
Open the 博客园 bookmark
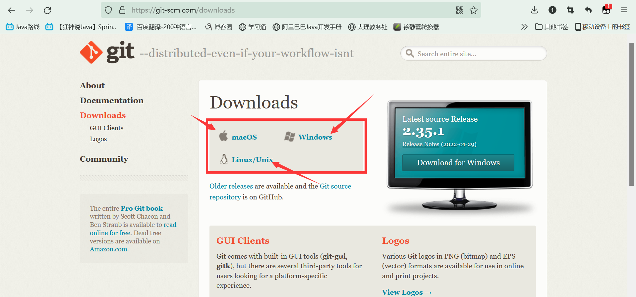click(x=218, y=27)
